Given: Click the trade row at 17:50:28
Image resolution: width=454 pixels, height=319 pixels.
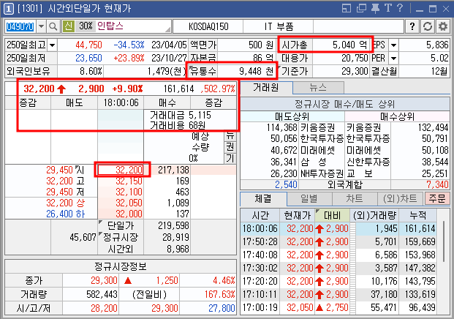Looking at the screenshot, I should [338, 241].
